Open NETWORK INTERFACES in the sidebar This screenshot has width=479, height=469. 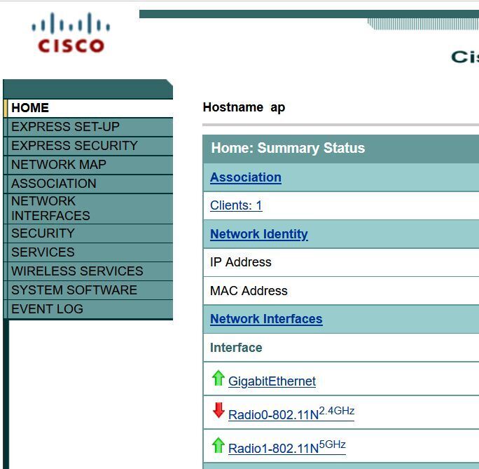[50, 208]
